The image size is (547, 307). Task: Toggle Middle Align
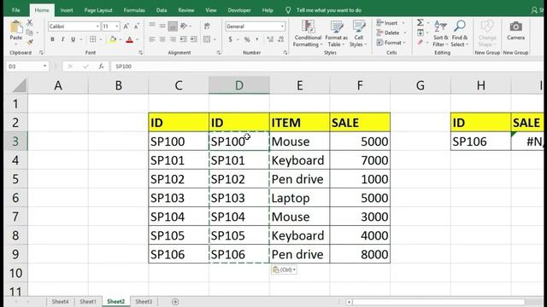tap(162, 26)
